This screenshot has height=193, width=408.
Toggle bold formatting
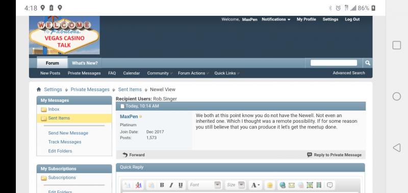coord(162,185)
